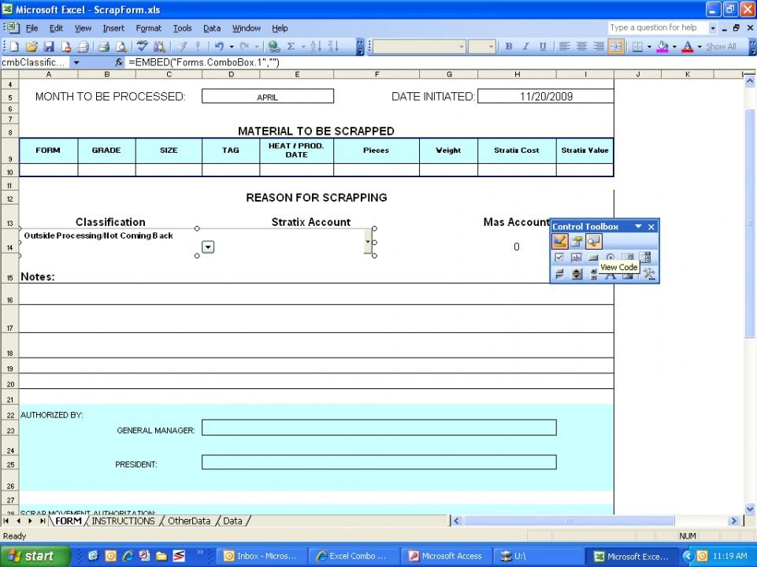Image resolution: width=757 pixels, height=567 pixels.
Task: Click the Print icon in toolbar
Action: 103,46
